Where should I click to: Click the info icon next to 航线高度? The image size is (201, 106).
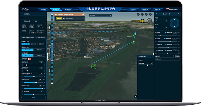click(x=28, y=62)
